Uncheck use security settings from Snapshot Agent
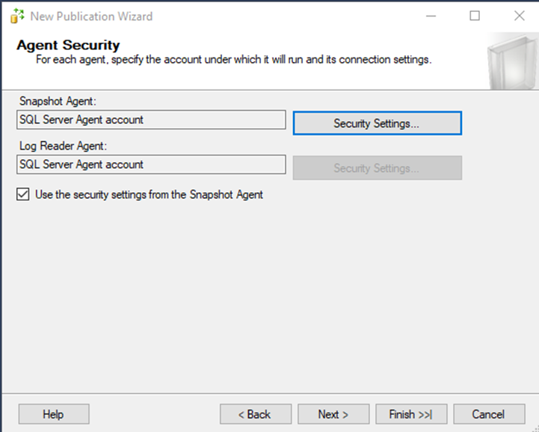 pos(23,194)
